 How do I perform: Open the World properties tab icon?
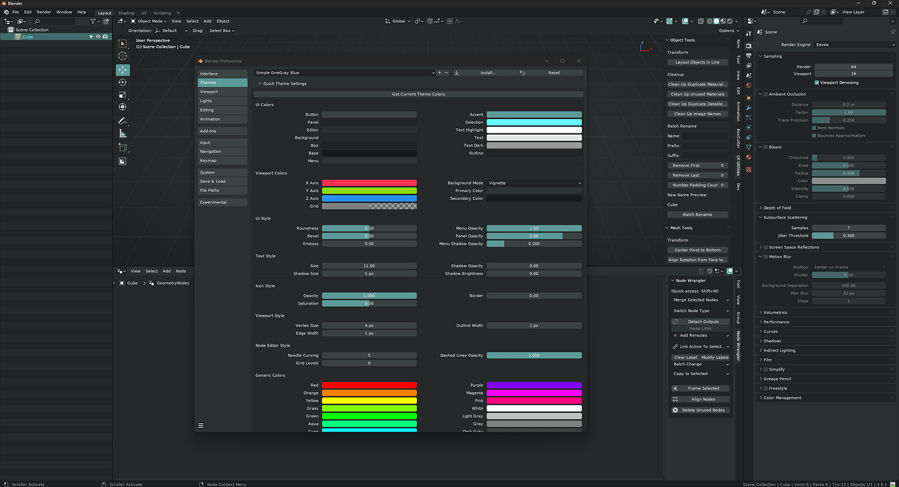coord(749,85)
